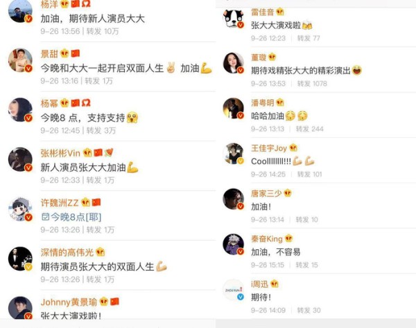
Task: Click the flexed arm emoji in 景甜's comment
Action: click(206, 68)
